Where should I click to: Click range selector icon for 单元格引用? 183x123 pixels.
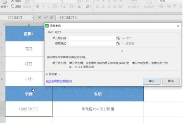tap(118, 38)
